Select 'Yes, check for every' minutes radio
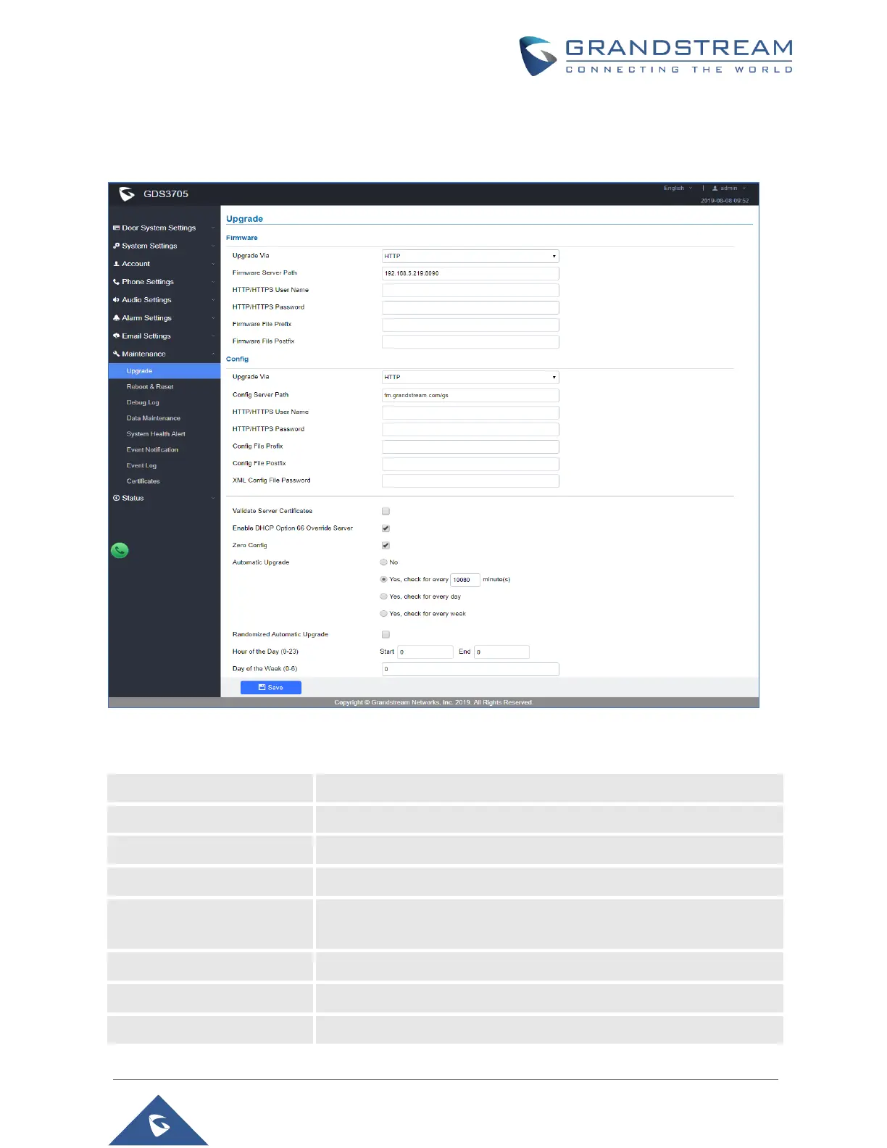 383,579
